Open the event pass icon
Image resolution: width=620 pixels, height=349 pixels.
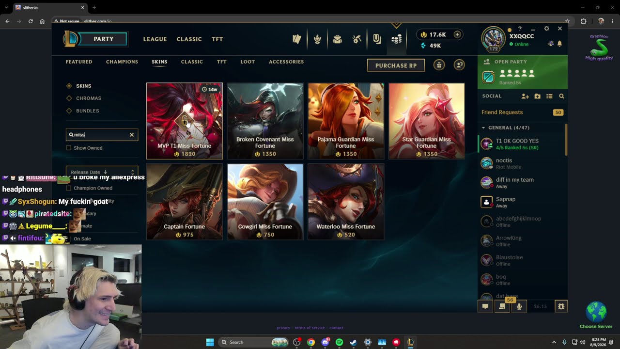click(377, 39)
